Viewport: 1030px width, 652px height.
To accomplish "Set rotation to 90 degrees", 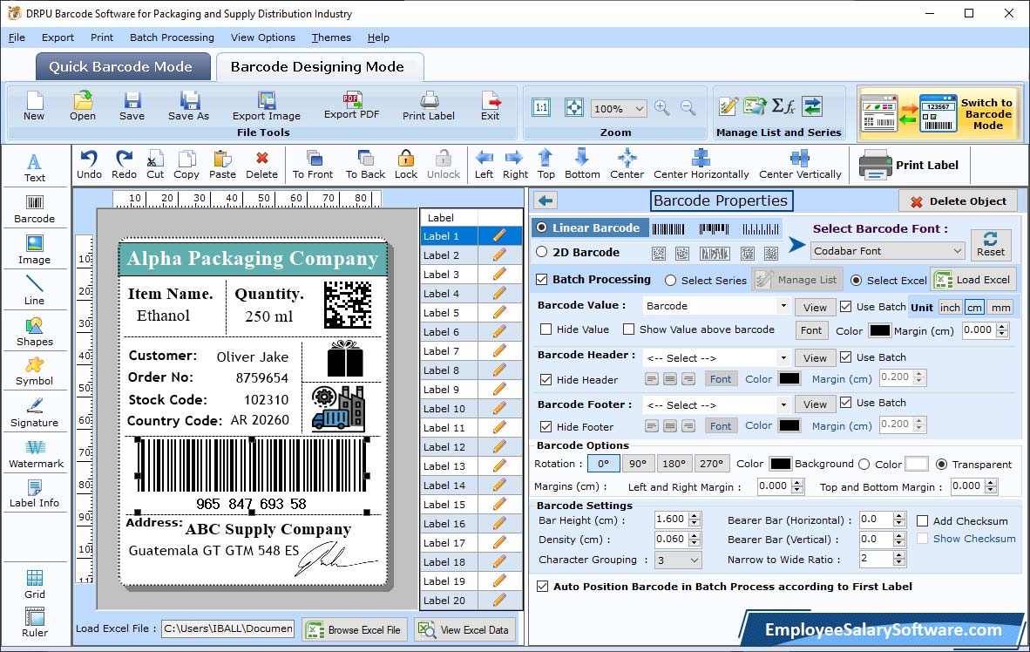I will (637, 464).
